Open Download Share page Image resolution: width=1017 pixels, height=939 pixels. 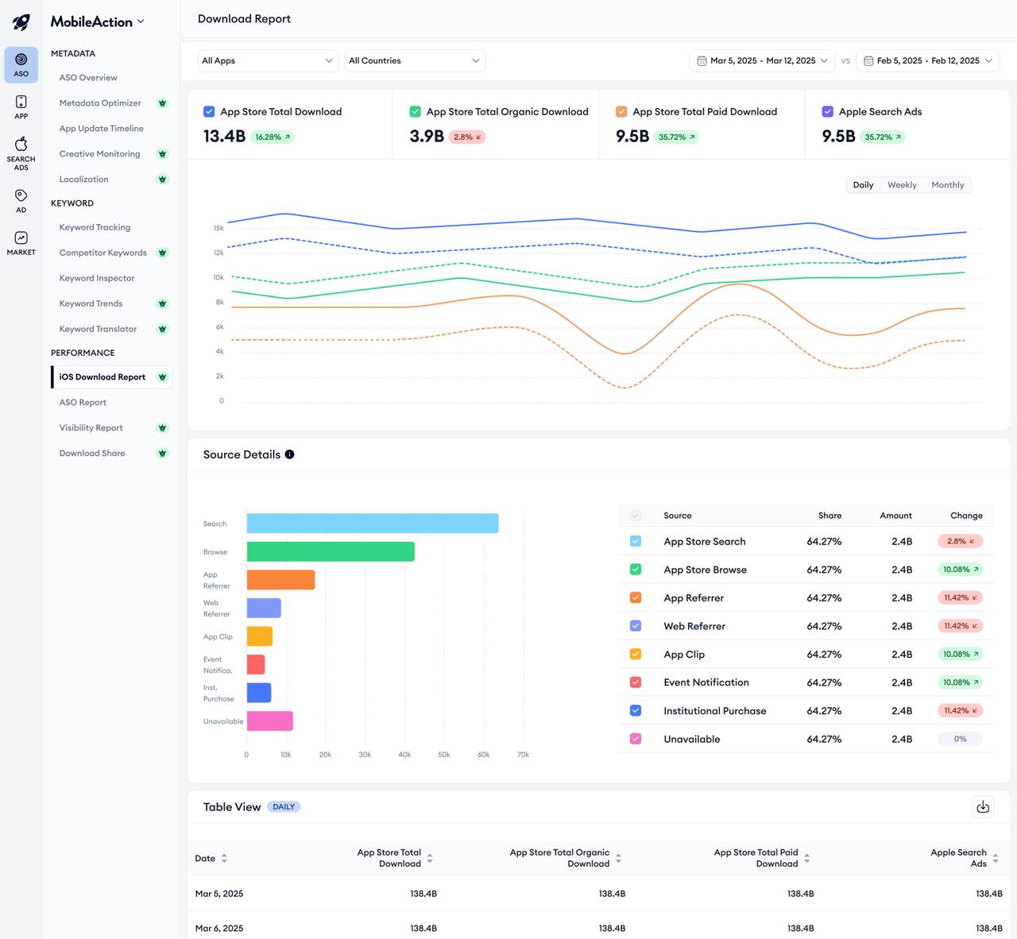pyautogui.click(x=92, y=454)
